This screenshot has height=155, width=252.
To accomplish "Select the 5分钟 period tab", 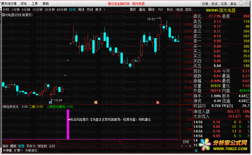I will (x=26, y=10).
